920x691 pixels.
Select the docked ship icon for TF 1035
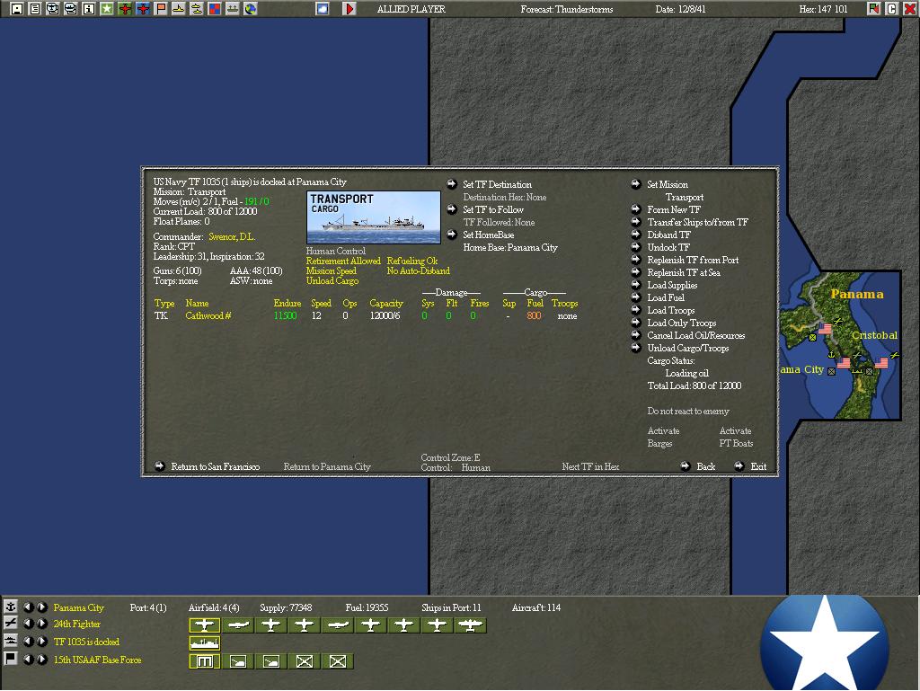click(204, 643)
